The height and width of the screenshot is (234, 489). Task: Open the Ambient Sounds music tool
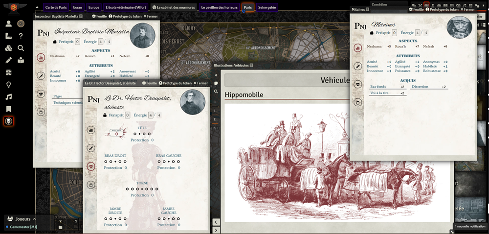coord(9,97)
